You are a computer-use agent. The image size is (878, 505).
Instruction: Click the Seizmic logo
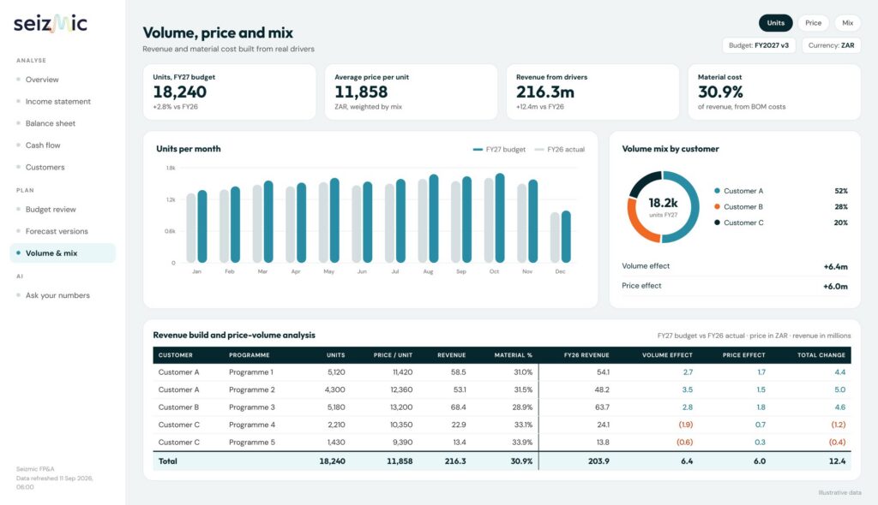coord(51,23)
